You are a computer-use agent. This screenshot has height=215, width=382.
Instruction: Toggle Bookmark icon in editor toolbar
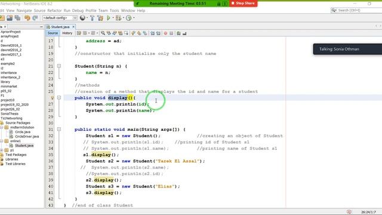pos(145,33)
